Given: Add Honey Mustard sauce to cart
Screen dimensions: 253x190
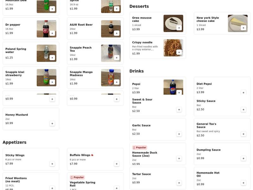Looking at the screenshot, I should [52, 123].
